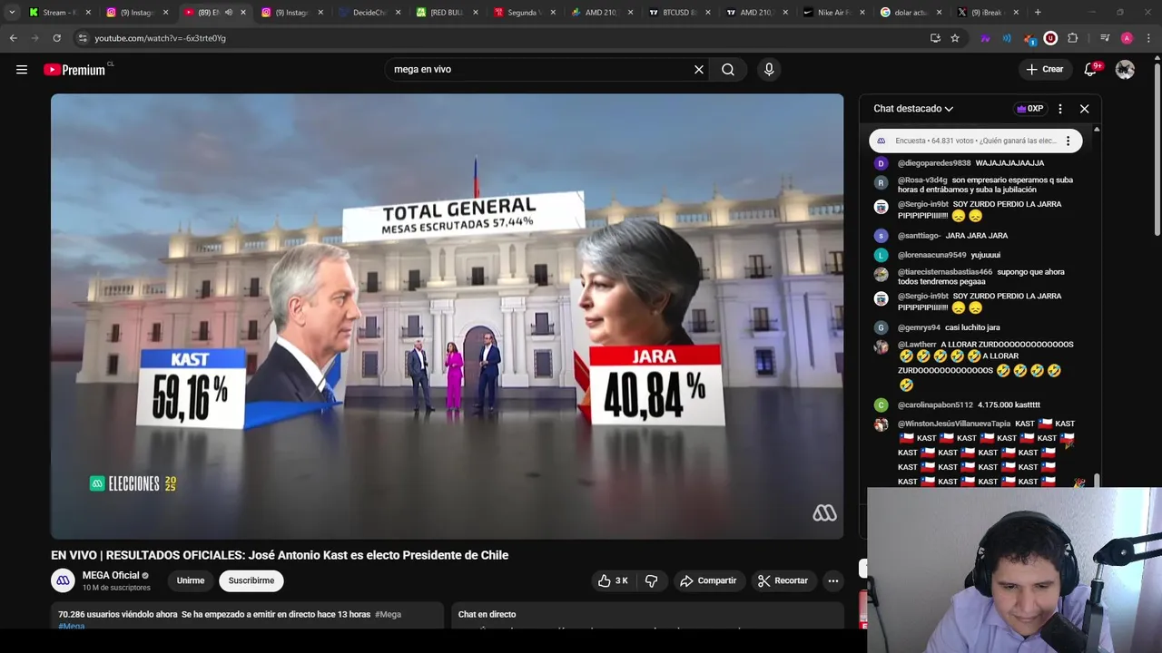Image resolution: width=1162 pixels, height=653 pixels.
Task: Dislike the video with thumbs down
Action: pyautogui.click(x=651, y=580)
